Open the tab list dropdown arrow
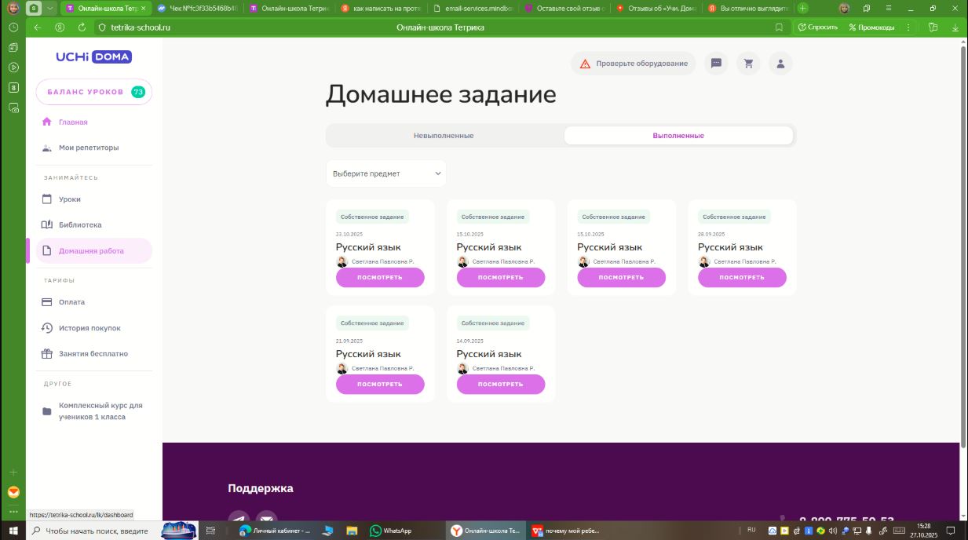Viewport: 968px width, 540px height. coord(51,8)
